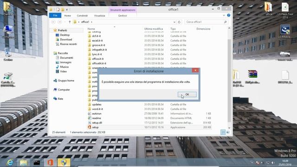Image resolution: width=297 pixels, height=167 pixels.
Task: Go forward with the Explorer forward arrow
Action: pyautogui.click(x=59, y=22)
